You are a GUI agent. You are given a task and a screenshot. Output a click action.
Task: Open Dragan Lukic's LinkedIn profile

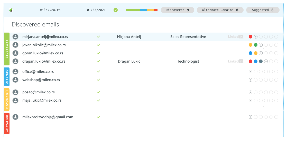tap(235, 61)
